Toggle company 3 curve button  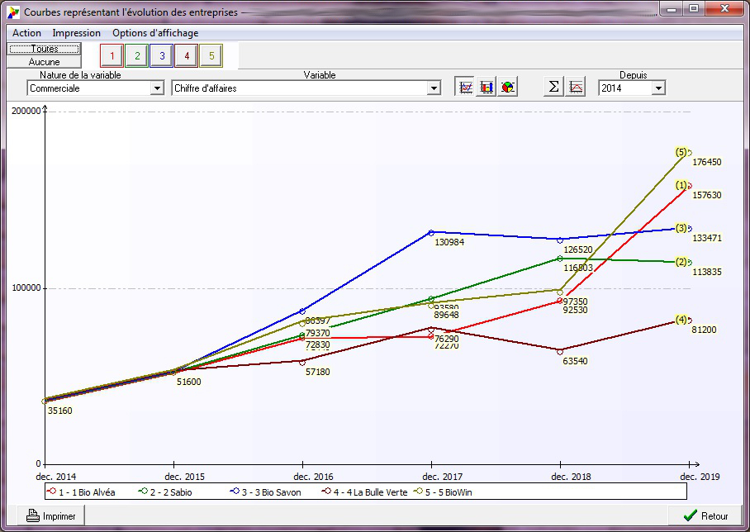(162, 56)
